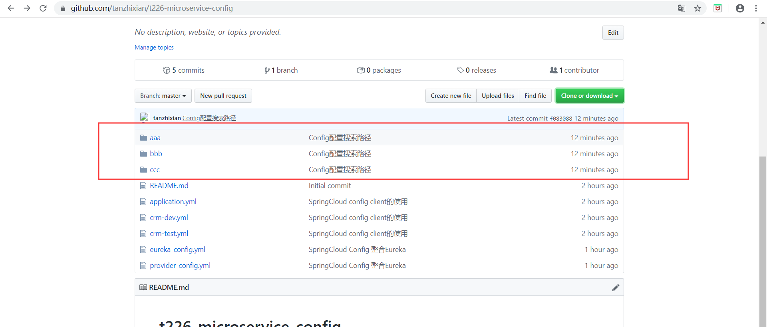Open provider_config.yml file

tap(180, 266)
